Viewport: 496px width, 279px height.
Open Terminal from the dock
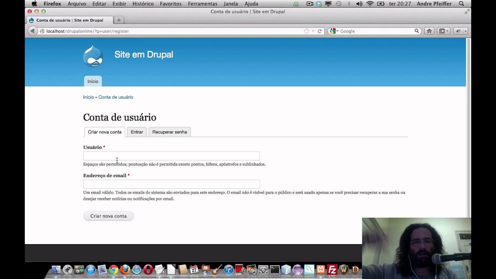275,269
